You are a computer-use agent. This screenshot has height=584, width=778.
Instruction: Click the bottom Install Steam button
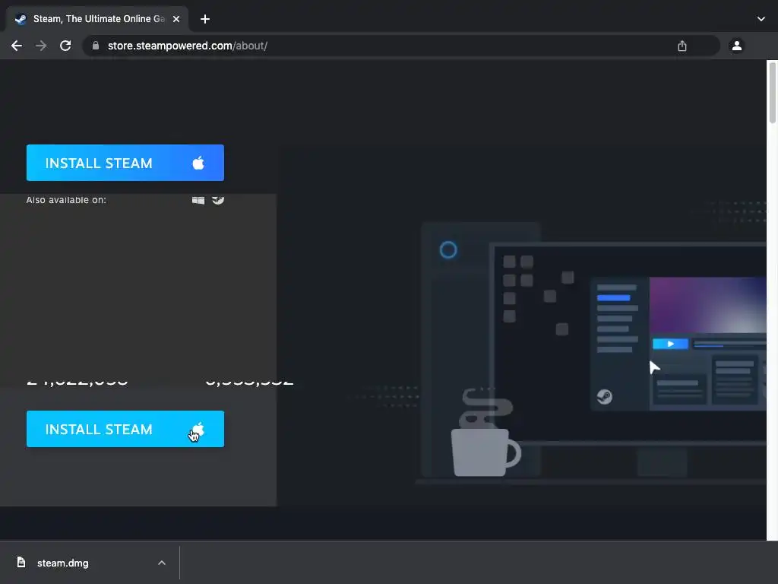click(125, 429)
